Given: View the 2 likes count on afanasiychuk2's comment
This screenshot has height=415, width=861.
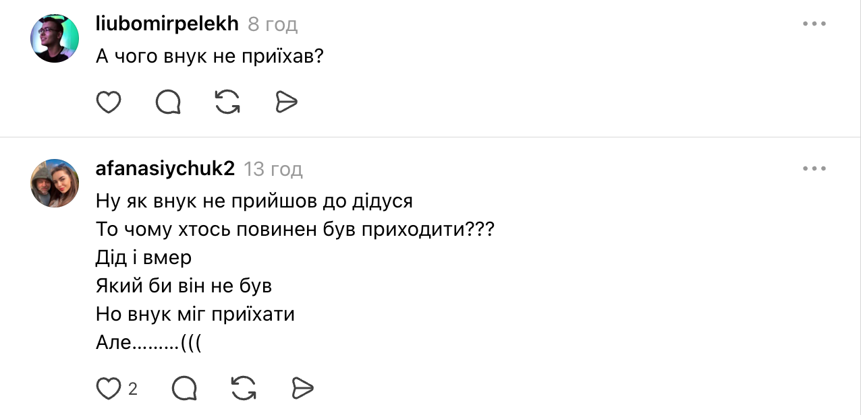Looking at the screenshot, I should pos(133,389).
